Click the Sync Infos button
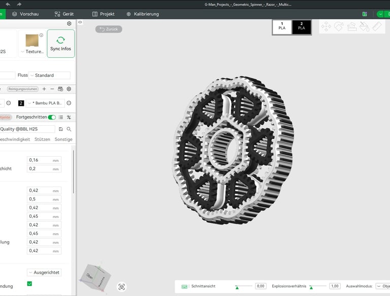390x296 pixels. pyautogui.click(x=61, y=44)
